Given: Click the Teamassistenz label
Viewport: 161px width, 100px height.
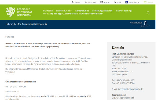Looking at the screenshot, I should [119, 95].
